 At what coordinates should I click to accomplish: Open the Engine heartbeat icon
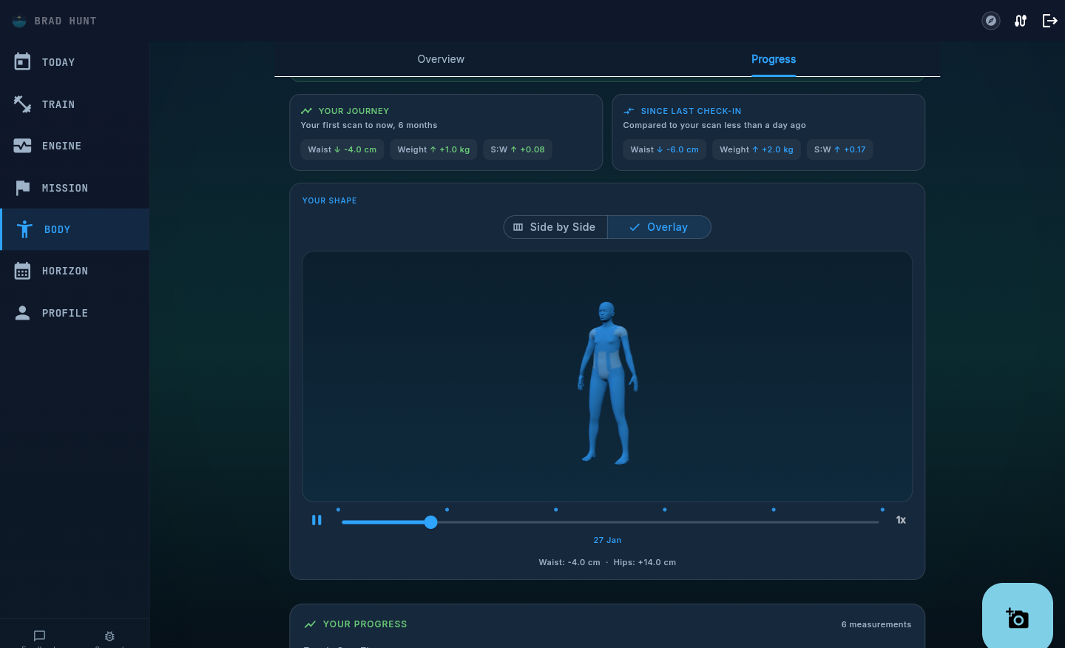22,146
